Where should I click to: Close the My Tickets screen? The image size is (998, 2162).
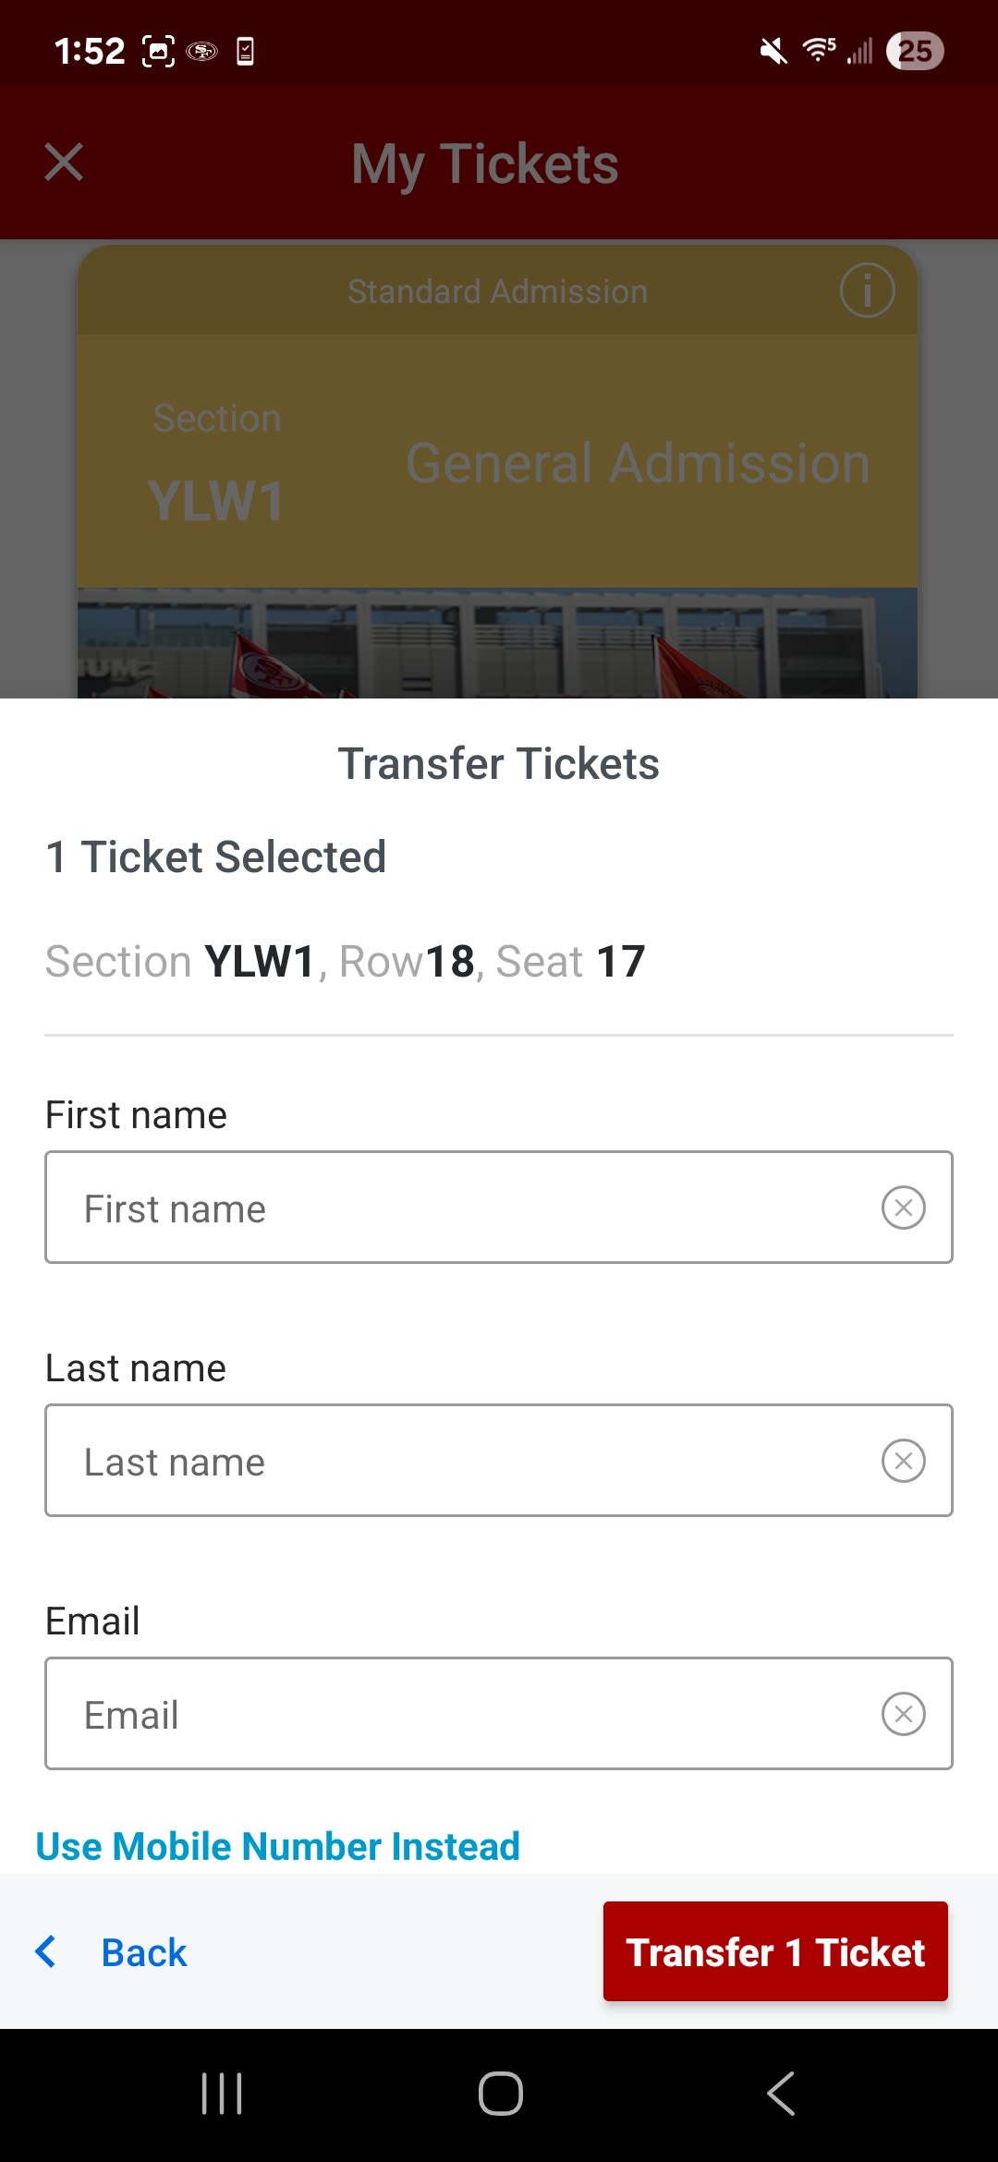point(64,163)
